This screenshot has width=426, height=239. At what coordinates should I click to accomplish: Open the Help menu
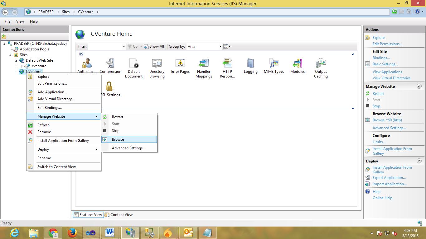click(x=34, y=21)
